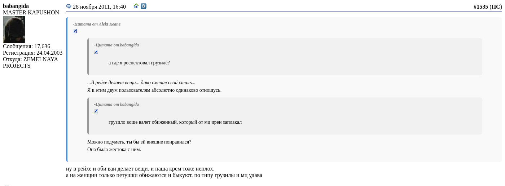Click the reply line starting «ну в рейхе и оби ван»
The image size is (505, 186).
click(x=140, y=169)
